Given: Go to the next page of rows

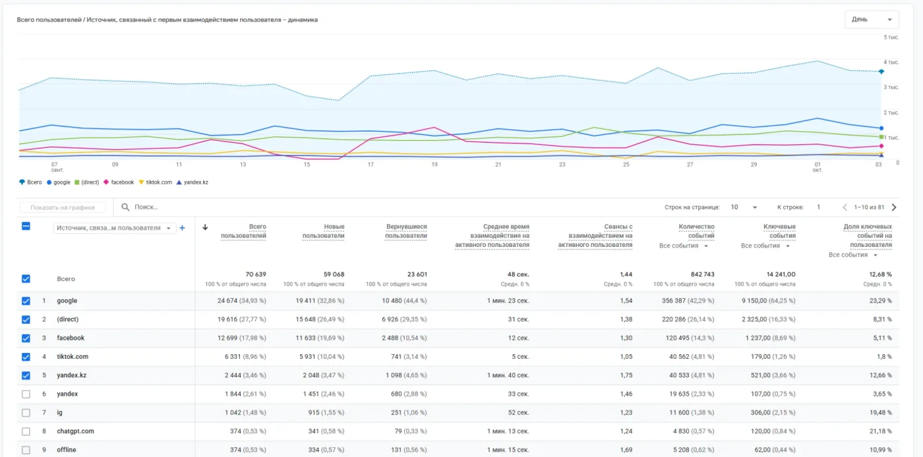Looking at the screenshot, I should [894, 207].
